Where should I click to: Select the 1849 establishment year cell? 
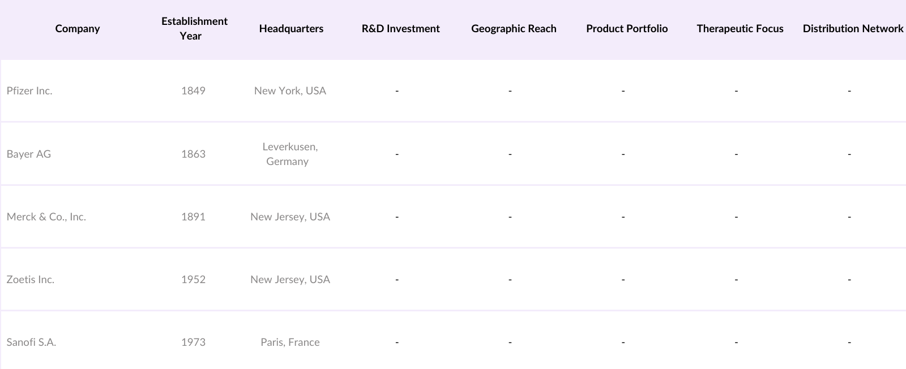193,91
